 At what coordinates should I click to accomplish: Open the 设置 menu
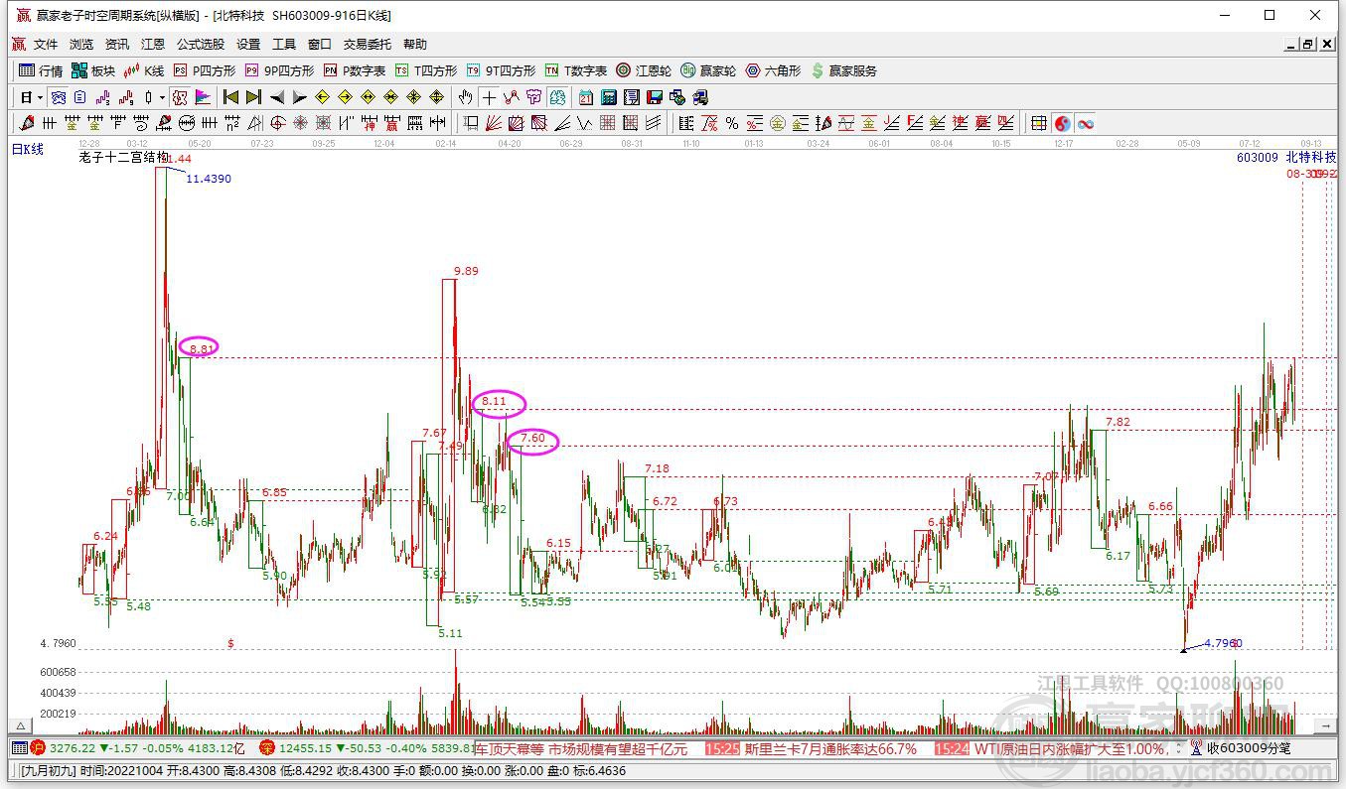pos(248,45)
